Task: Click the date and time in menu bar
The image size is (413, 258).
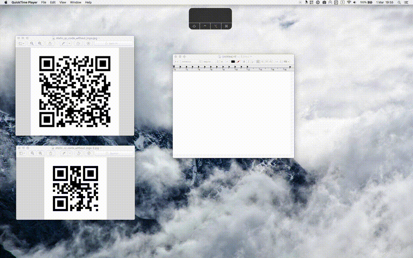Action: [385, 3]
